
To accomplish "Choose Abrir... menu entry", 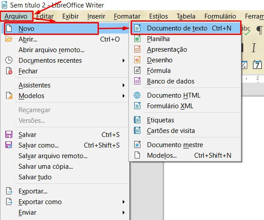I will tap(65, 39).
